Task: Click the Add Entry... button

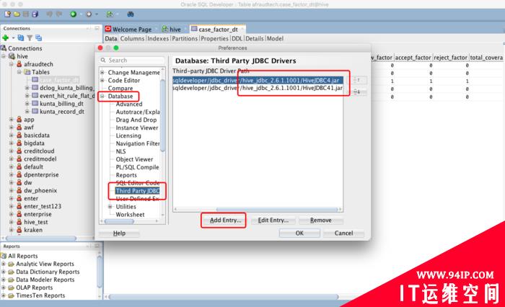Action: [225, 221]
